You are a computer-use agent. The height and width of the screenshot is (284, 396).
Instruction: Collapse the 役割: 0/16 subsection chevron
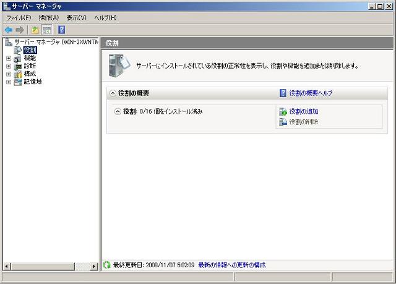pos(118,111)
